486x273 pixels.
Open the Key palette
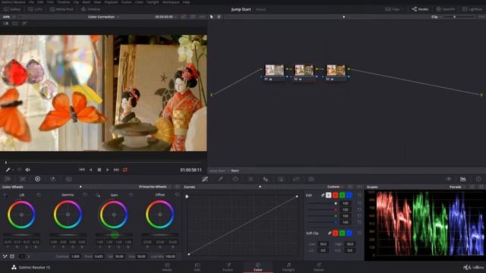(281, 179)
